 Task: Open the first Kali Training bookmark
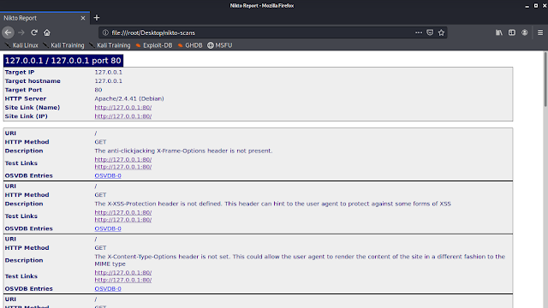63,45
